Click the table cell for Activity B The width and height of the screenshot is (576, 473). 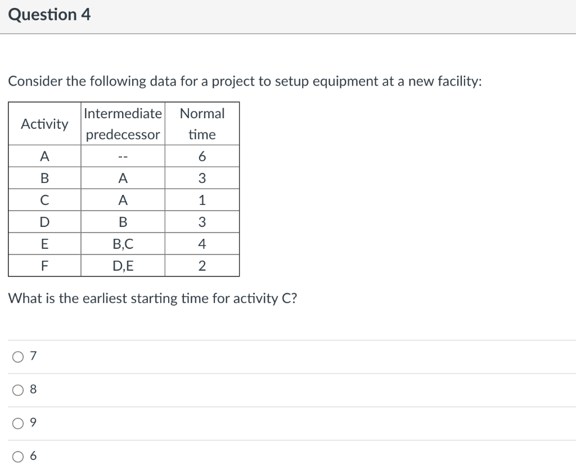tap(44, 177)
